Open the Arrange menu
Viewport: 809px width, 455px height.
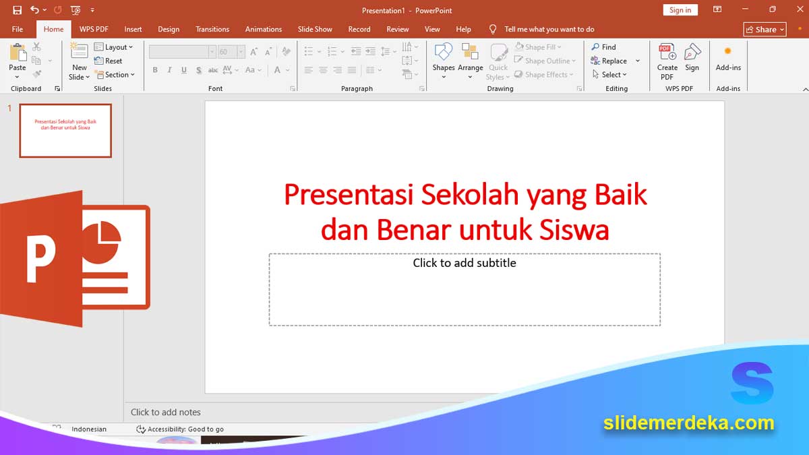(x=470, y=61)
